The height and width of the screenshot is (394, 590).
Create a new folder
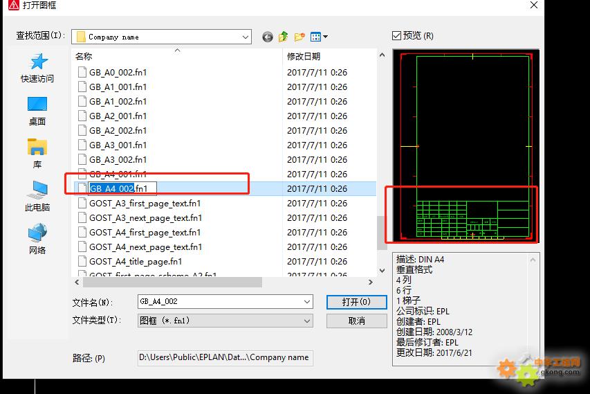click(x=299, y=37)
